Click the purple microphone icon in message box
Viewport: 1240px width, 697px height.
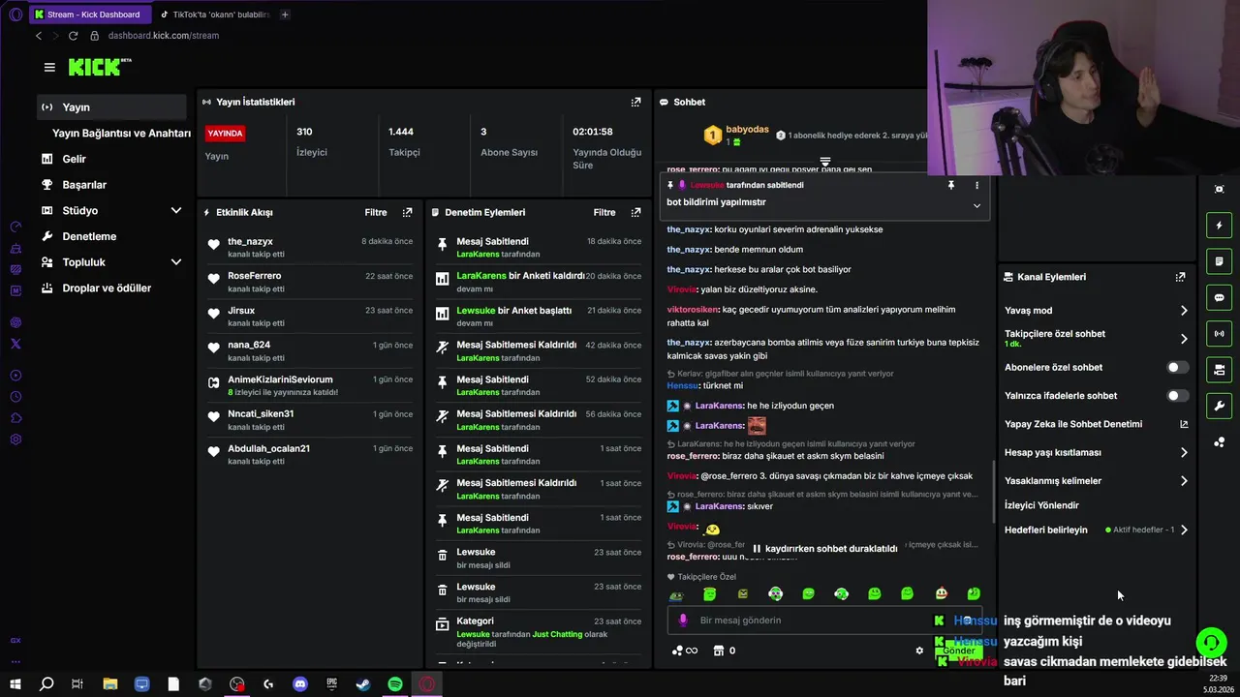683,621
